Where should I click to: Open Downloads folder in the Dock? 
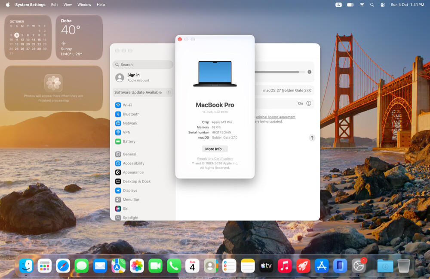click(385, 266)
